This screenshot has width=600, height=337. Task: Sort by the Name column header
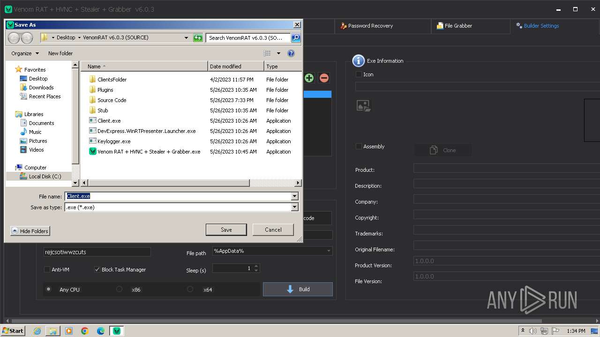click(x=144, y=66)
